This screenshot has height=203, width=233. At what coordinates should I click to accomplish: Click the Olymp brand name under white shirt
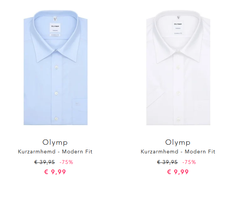click(178, 142)
